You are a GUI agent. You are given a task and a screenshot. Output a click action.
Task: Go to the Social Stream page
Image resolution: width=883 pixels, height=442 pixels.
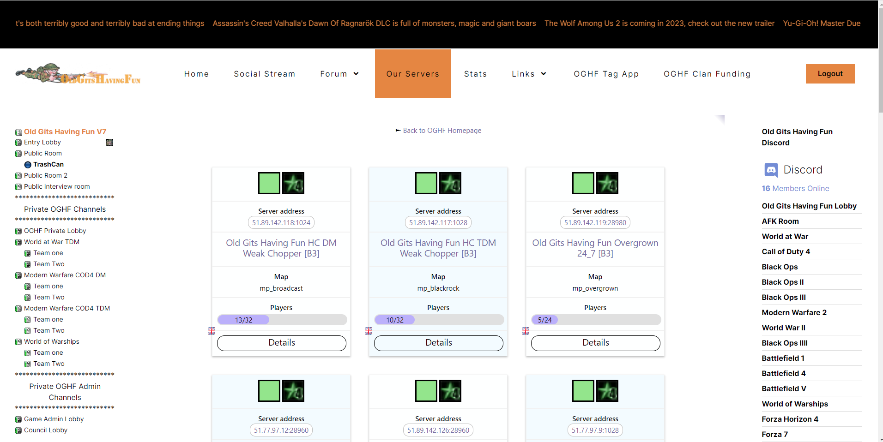point(264,74)
